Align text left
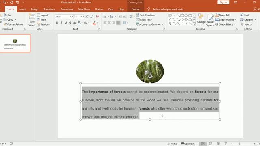Viewport: 260px width, 146px height. click(105, 23)
